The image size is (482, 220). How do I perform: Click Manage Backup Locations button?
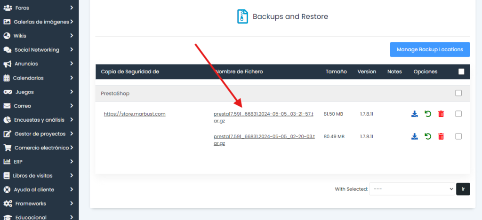[429, 49]
